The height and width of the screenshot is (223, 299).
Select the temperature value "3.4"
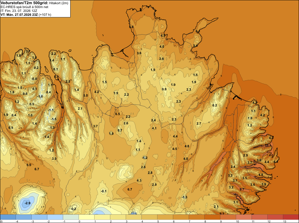point(195,46)
